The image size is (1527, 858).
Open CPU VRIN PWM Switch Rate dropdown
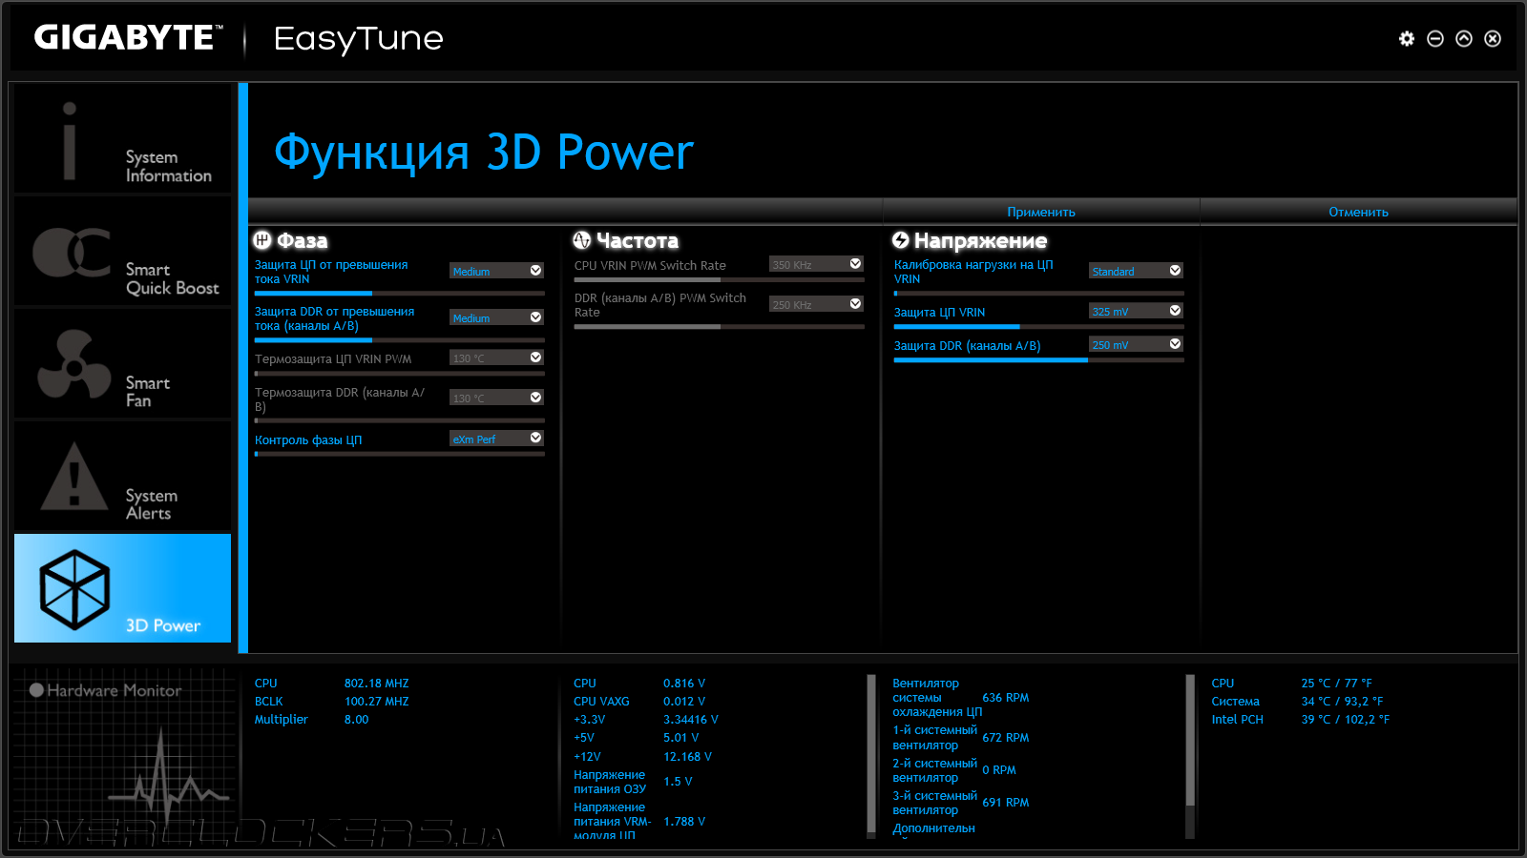(x=816, y=264)
